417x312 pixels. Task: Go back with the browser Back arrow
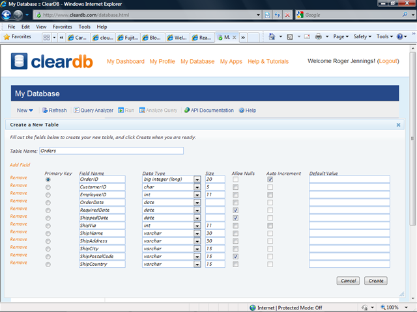point(7,15)
